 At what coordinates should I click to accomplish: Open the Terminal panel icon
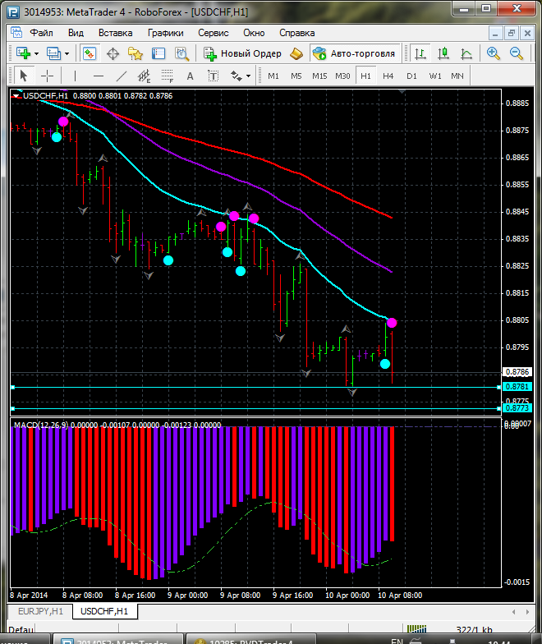coord(158,53)
